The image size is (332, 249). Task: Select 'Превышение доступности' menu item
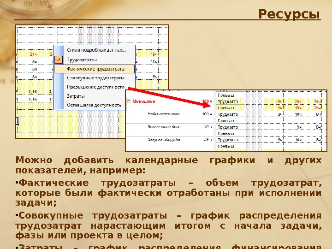pos(95,87)
